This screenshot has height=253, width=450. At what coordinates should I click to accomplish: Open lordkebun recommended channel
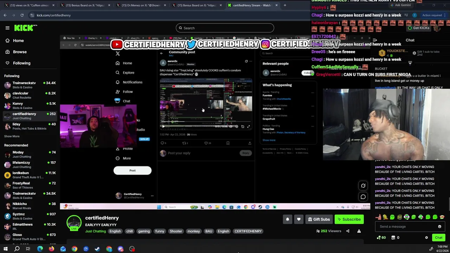(x=30, y=175)
